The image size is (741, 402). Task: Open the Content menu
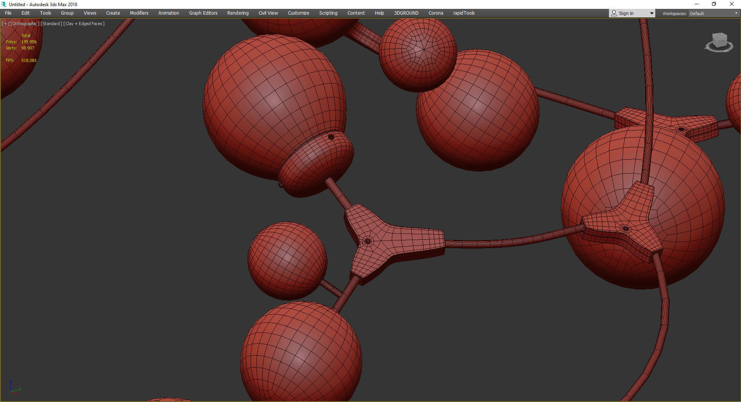[x=356, y=13]
